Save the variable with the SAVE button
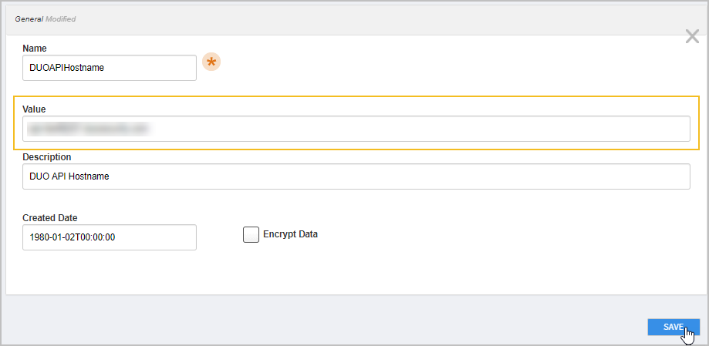709x346 pixels. (x=673, y=327)
